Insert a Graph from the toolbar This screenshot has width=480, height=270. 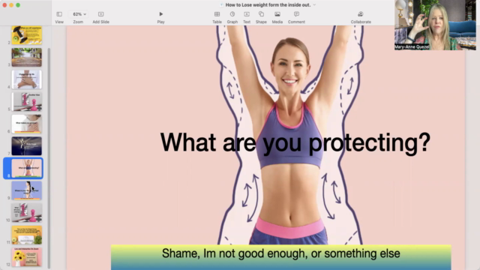232,14
